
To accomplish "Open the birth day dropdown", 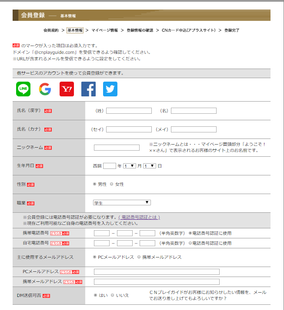I will (x=149, y=166).
